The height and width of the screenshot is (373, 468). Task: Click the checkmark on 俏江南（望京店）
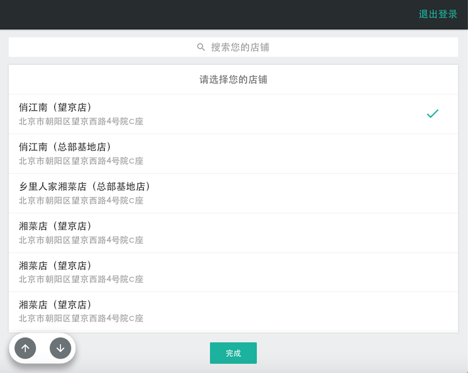(x=432, y=114)
